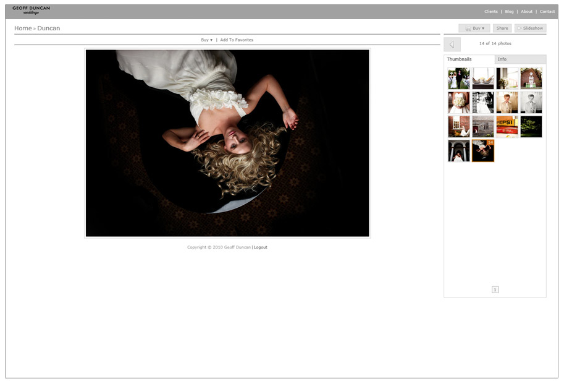The image size is (564, 381).
Task: Select the highlighted thumbnail number 14
Action: pyautogui.click(x=482, y=150)
